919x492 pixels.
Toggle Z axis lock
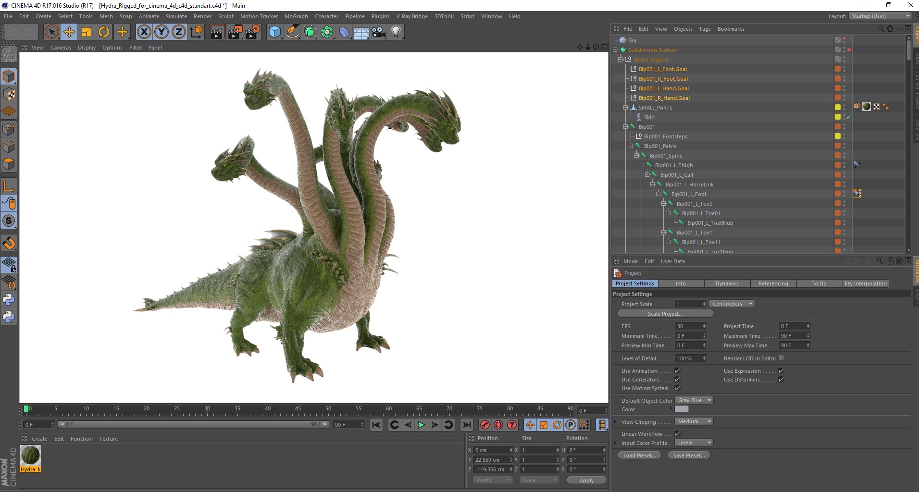coord(178,32)
